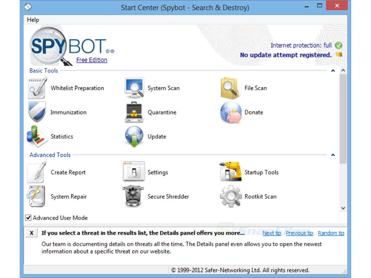Screen dimensions: 371x278
Task: Click the green internet protection checkmark
Action: pyautogui.click(x=339, y=45)
